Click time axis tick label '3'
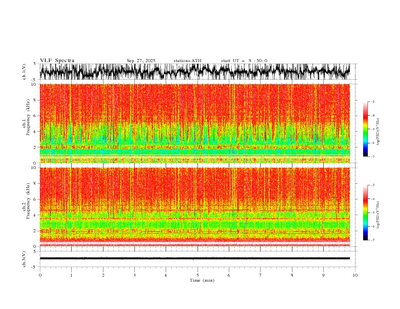The image size is (400, 309). tap(134, 275)
